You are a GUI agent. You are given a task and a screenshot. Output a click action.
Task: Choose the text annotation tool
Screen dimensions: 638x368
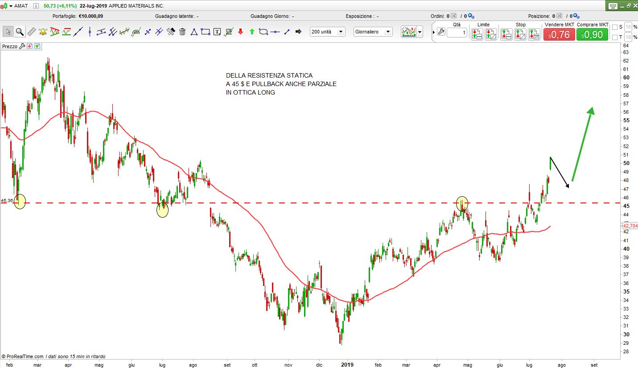[217, 32]
